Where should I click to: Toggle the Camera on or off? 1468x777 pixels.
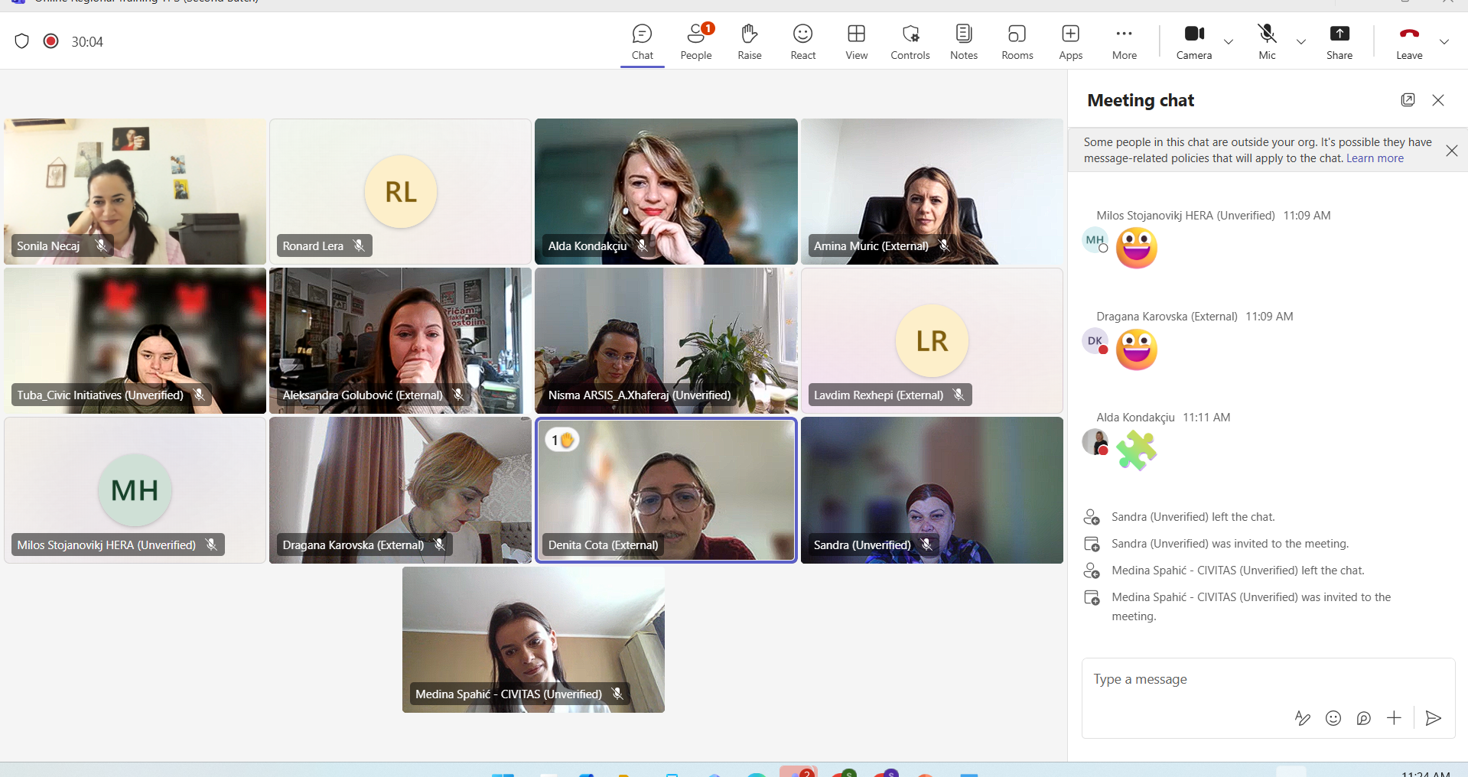[1193, 41]
